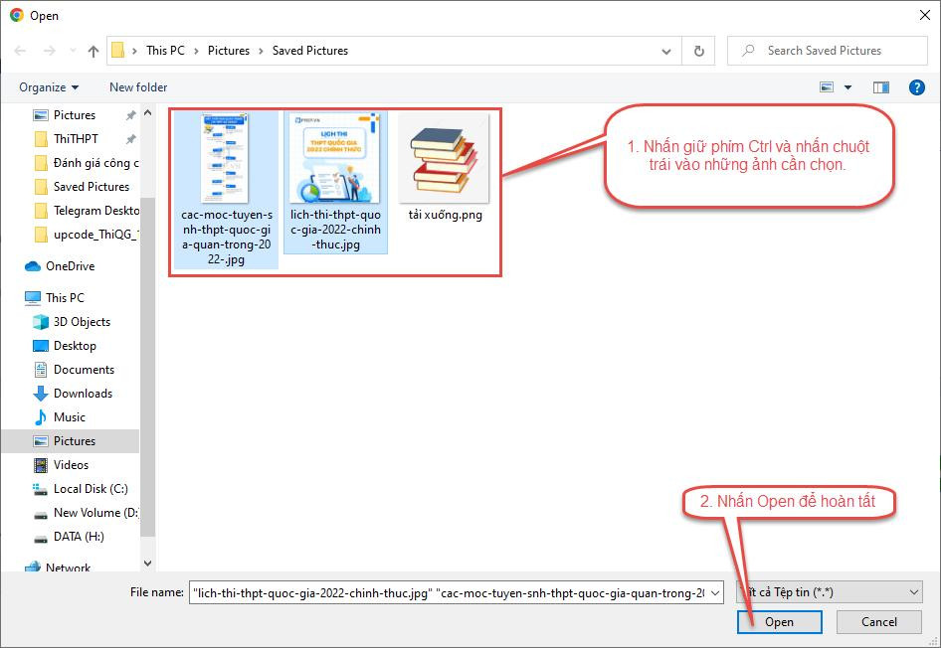This screenshot has height=648, width=941.
Task: Open the file type filter dropdown
Action: [x=829, y=592]
